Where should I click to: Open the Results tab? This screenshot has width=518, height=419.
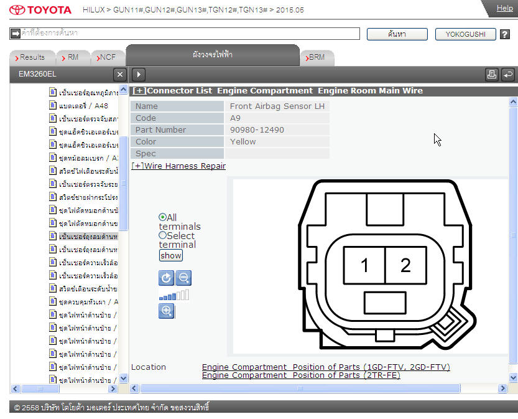[x=32, y=57]
